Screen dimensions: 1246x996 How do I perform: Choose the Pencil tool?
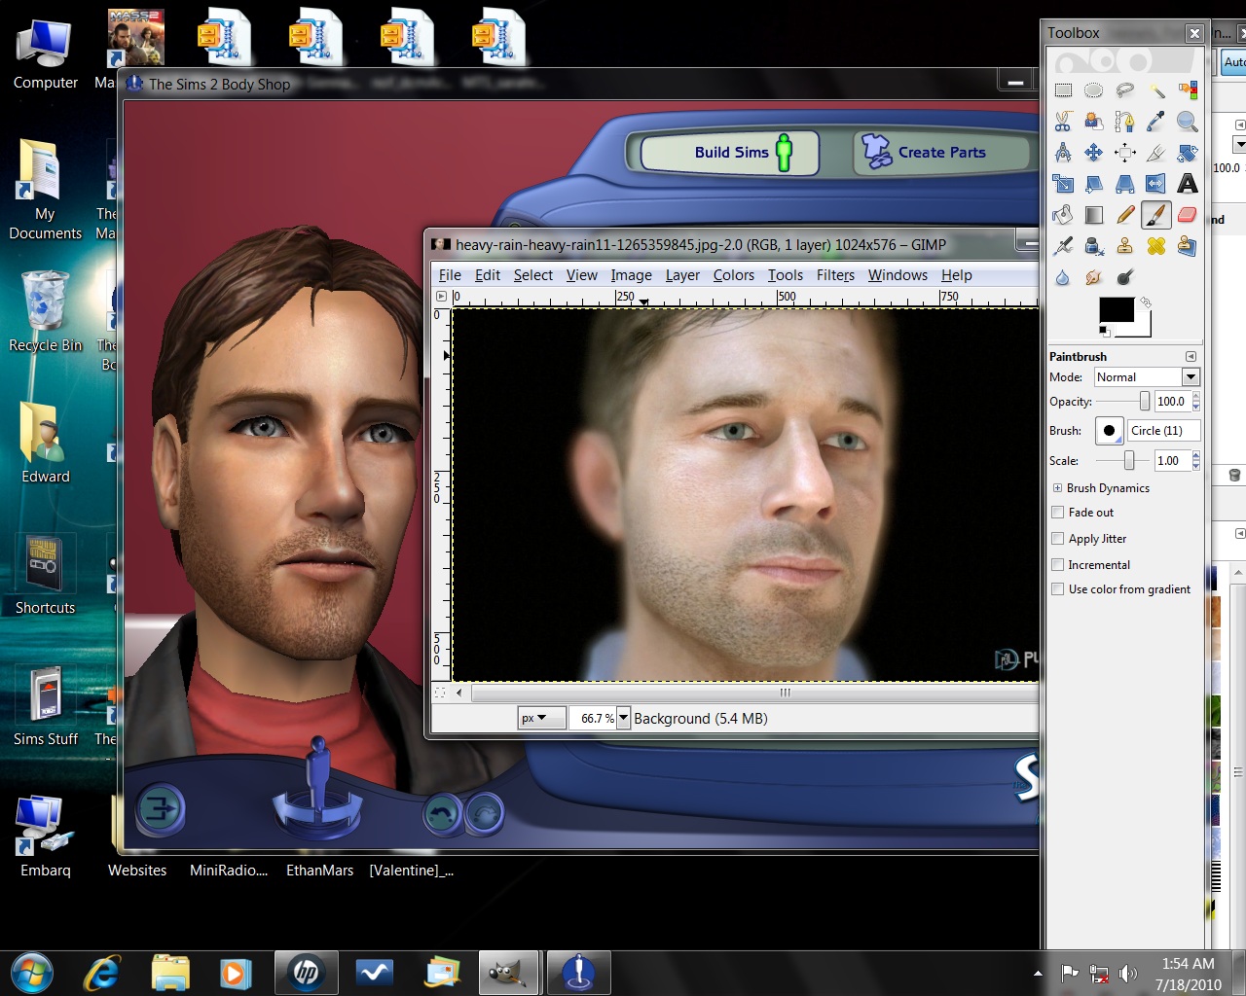coord(1125,215)
